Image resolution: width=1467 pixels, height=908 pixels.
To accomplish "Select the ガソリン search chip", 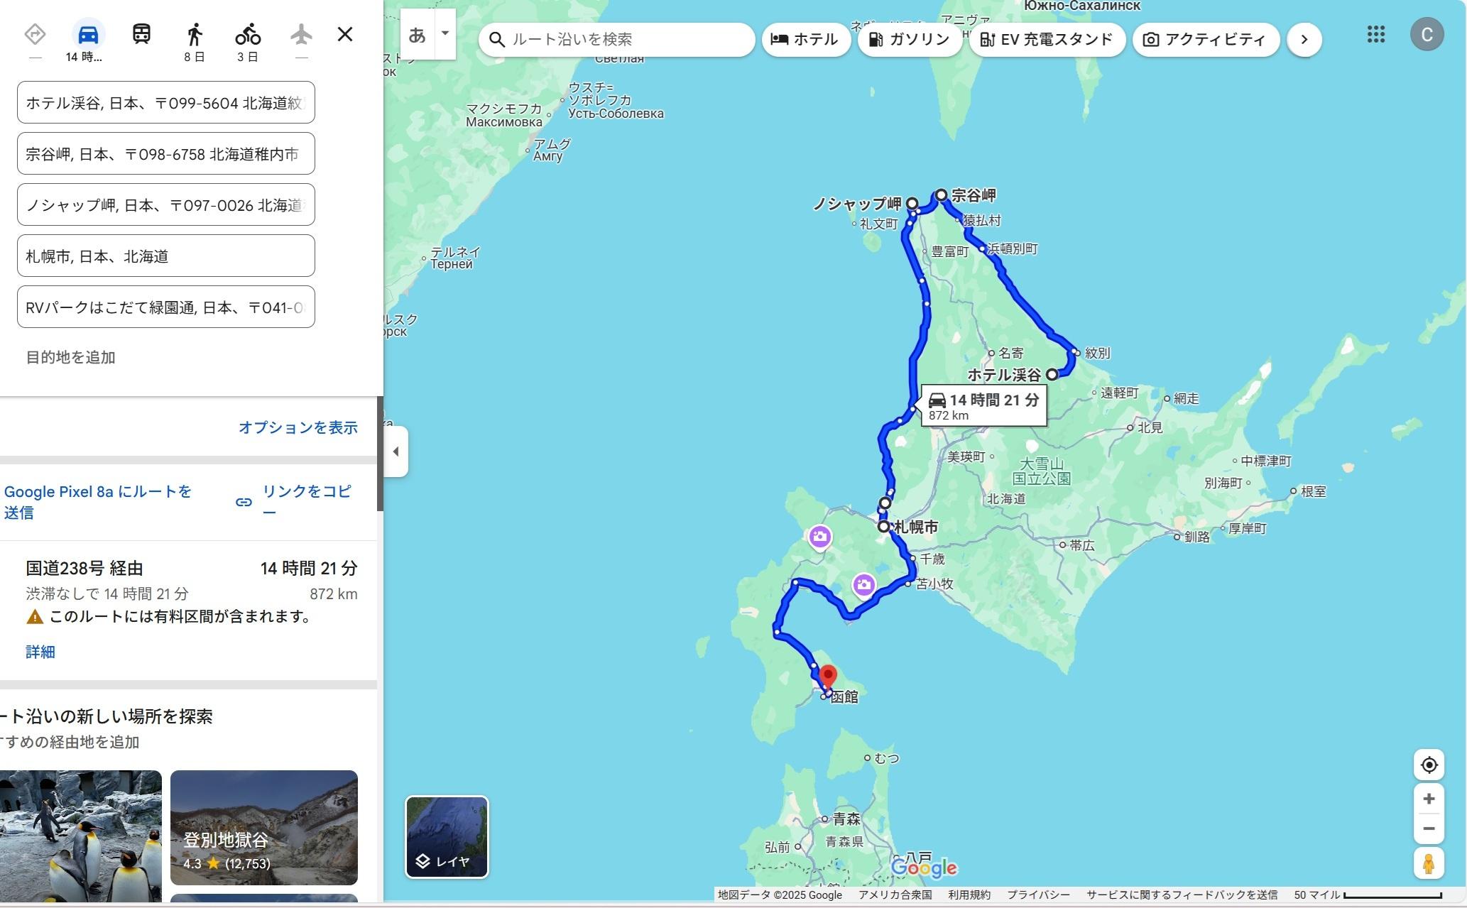I will (910, 39).
